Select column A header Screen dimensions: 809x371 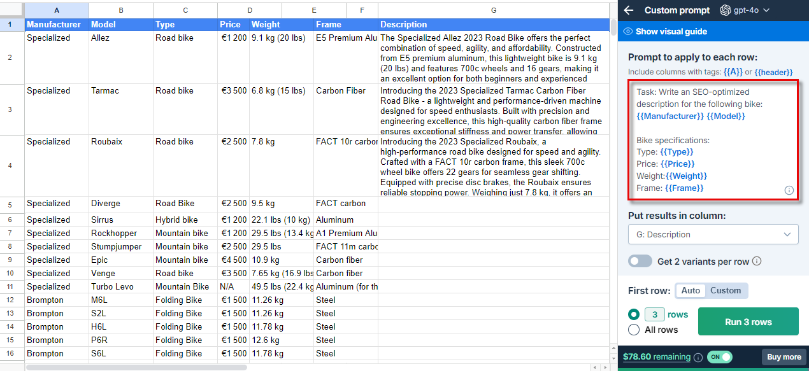[x=57, y=10]
